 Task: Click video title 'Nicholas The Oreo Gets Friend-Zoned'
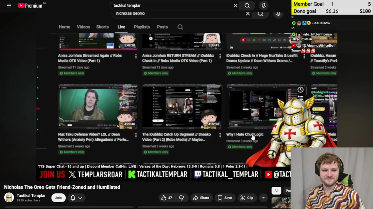point(62,187)
